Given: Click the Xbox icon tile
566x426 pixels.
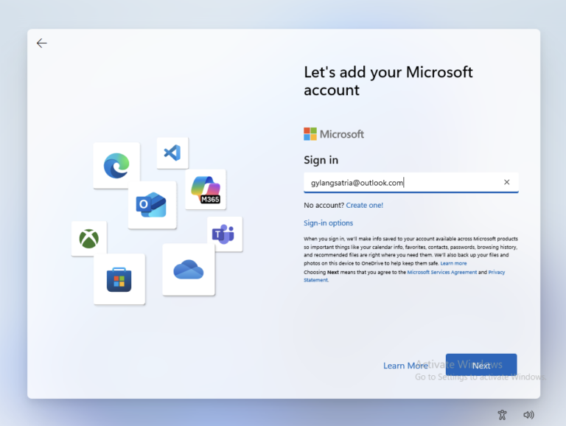Looking at the screenshot, I should tap(89, 239).
